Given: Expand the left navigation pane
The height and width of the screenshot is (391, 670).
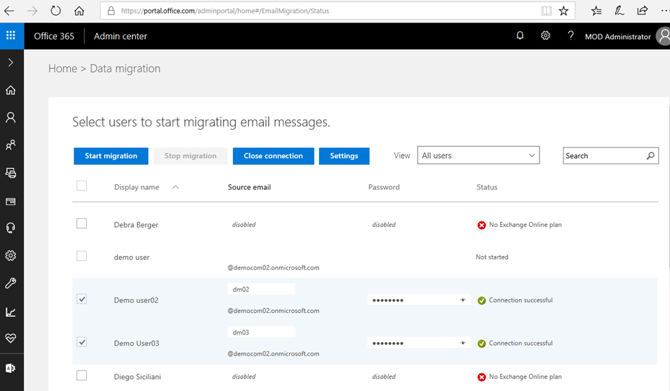Looking at the screenshot, I should pyautogui.click(x=11, y=63).
